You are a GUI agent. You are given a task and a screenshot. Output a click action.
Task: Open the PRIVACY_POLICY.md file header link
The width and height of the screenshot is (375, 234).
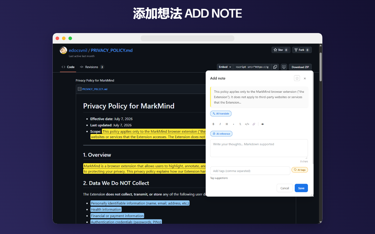[x=95, y=89]
